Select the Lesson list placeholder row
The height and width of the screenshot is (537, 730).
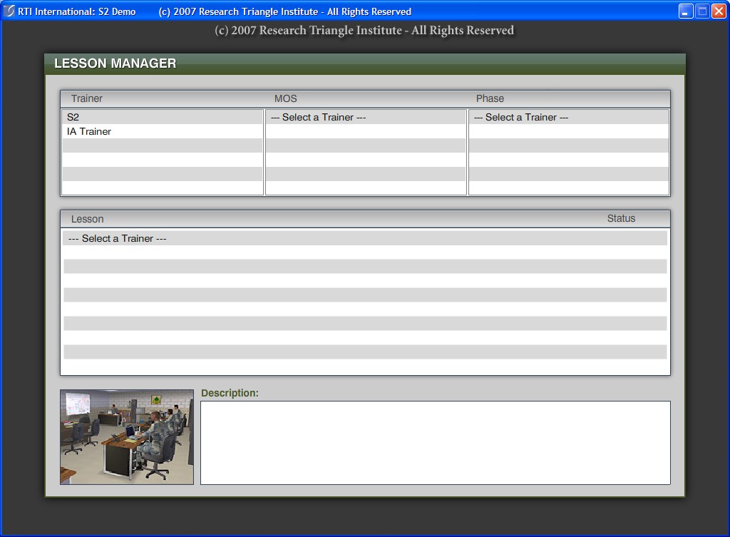click(118, 238)
